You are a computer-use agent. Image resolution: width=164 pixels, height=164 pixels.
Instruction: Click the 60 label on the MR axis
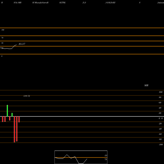point(160,103)
